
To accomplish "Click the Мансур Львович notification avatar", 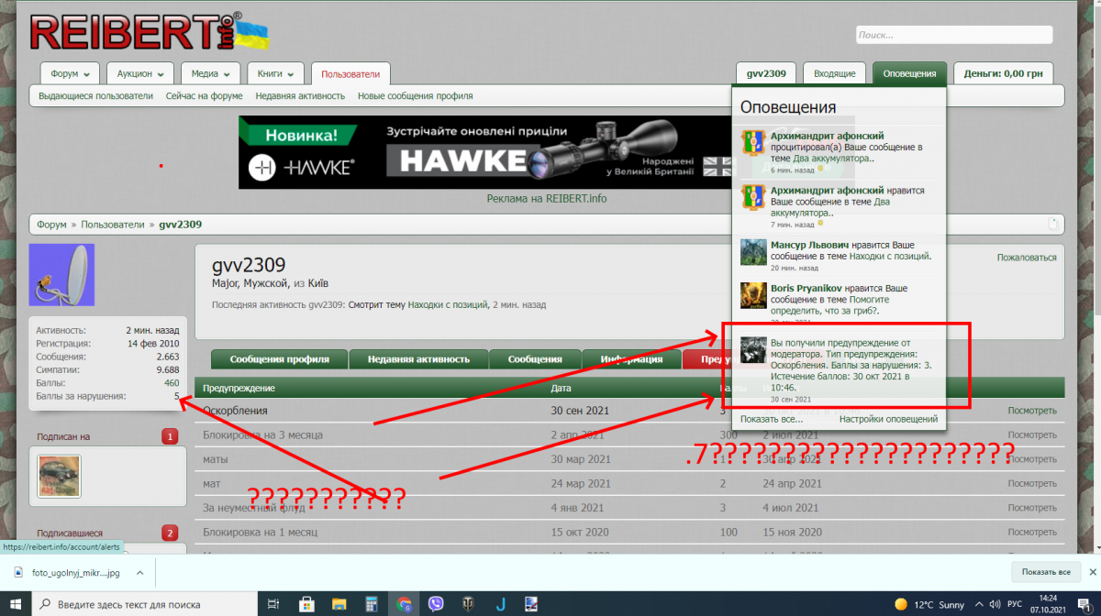I will 753,252.
